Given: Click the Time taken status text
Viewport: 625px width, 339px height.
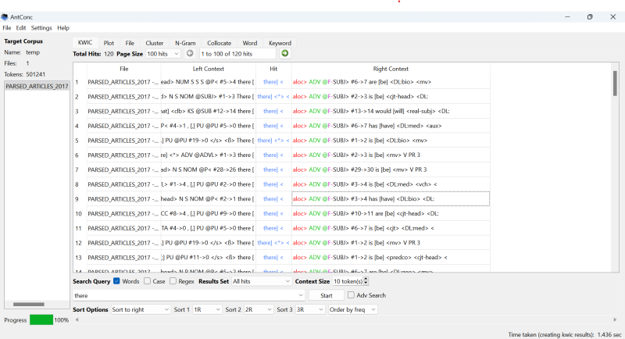Looking at the screenshot, I should (x=564, y=334).
